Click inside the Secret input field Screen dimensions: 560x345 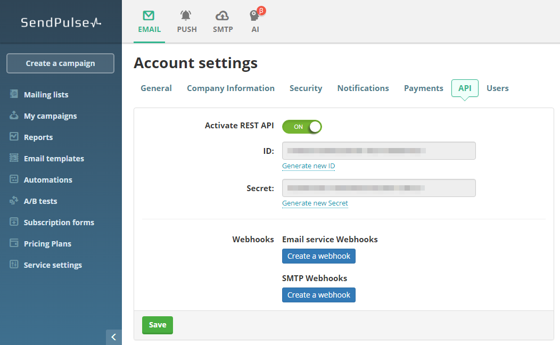[378, 188]
